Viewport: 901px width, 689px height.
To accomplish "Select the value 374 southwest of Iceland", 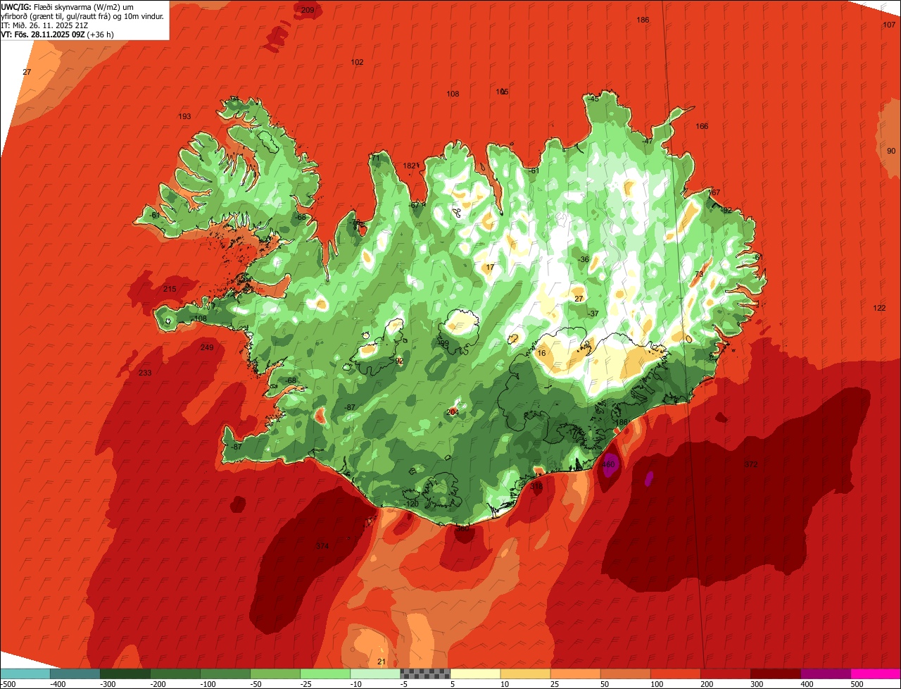I will (322, 546).
